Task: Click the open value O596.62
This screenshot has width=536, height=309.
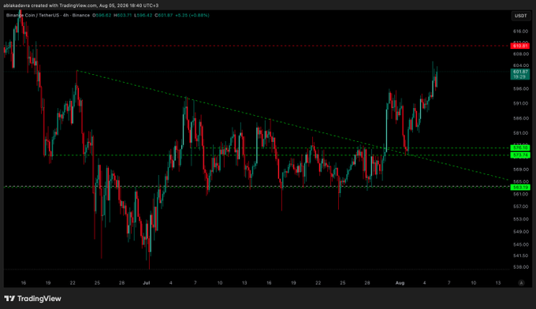Action: pos(102,15)
